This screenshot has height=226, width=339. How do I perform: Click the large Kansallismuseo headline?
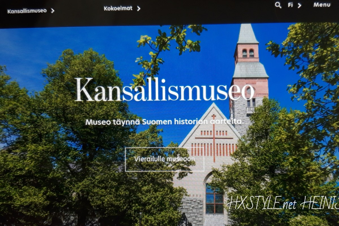tap(164, 90)
